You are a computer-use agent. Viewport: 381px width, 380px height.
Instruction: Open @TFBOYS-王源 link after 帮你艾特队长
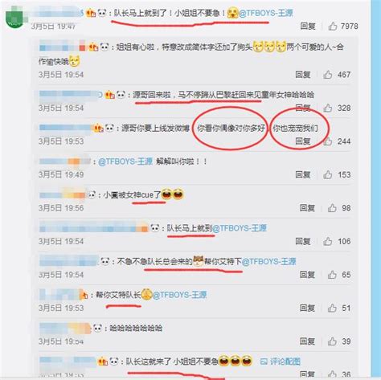[x=179, y=295]
